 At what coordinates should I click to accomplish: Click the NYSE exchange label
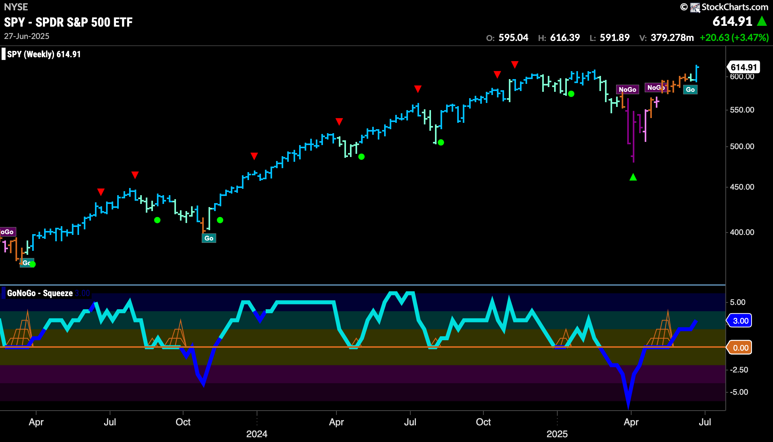pyautogui.click(x=16, y=7)
